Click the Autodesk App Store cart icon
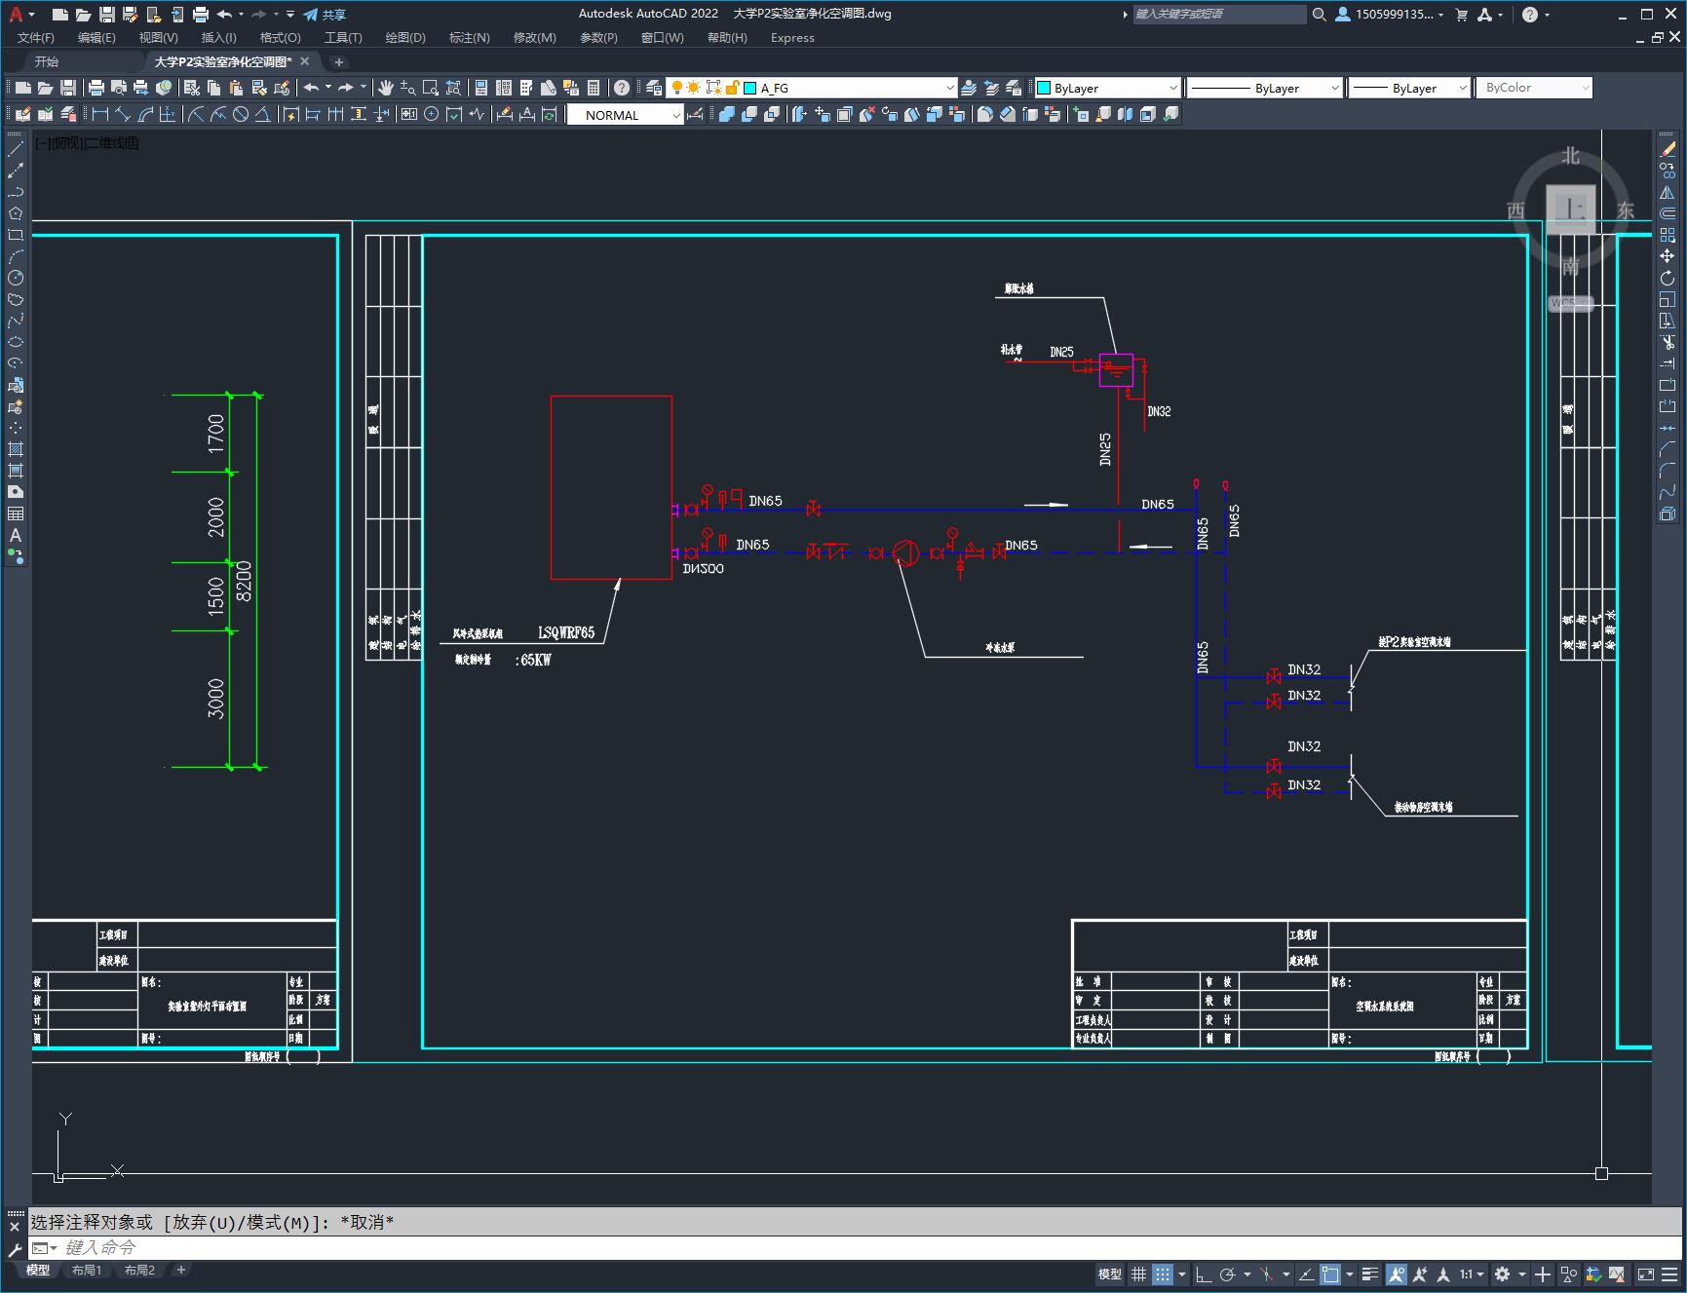Image resolution: width=1687 pixels, height=1293 pixels. coord(1461,15)
